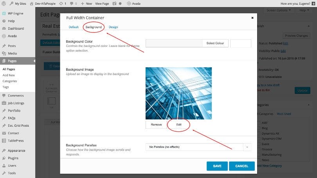Open Plugins via its plug icon
317x178 pixels.
tap(4, 158)
